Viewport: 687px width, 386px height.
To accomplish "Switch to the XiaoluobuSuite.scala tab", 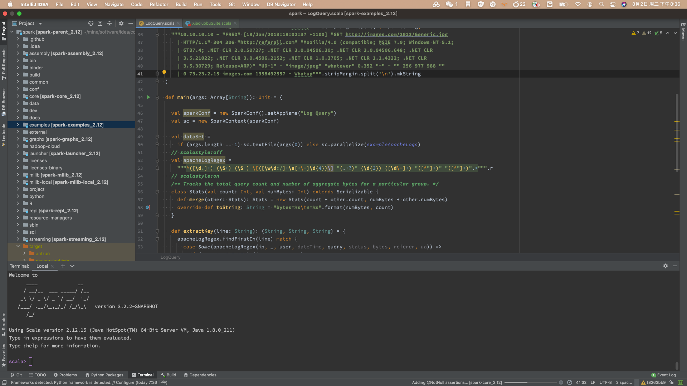I will pos(211,23).
